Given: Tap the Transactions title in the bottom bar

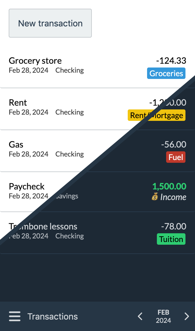Looking at the screenshot, I should (52, 316).
